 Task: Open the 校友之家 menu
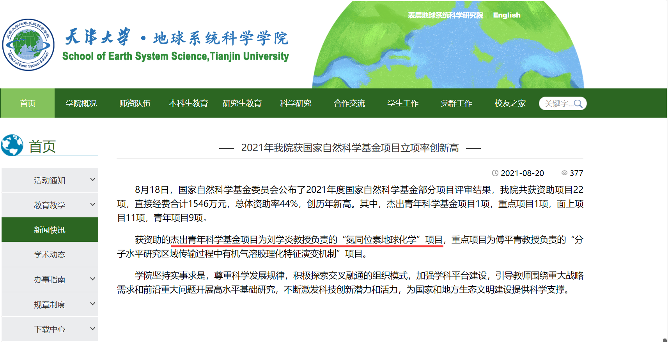[510, 103]
